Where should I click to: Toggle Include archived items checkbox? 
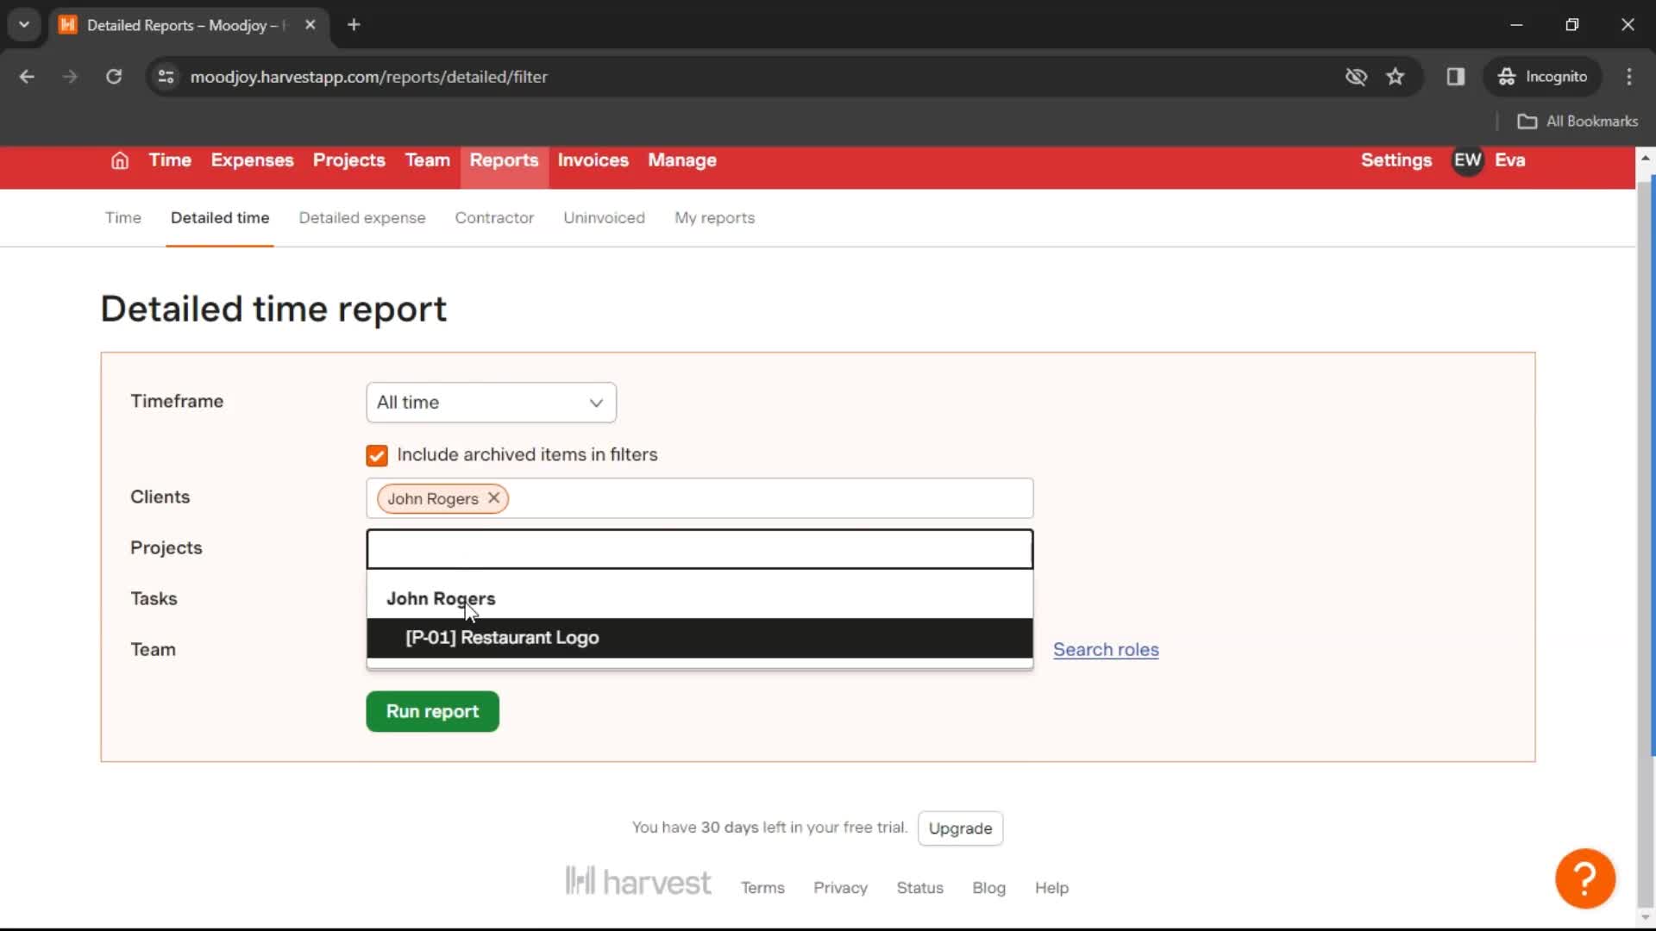pyautogui.click(x=376, y=453)
